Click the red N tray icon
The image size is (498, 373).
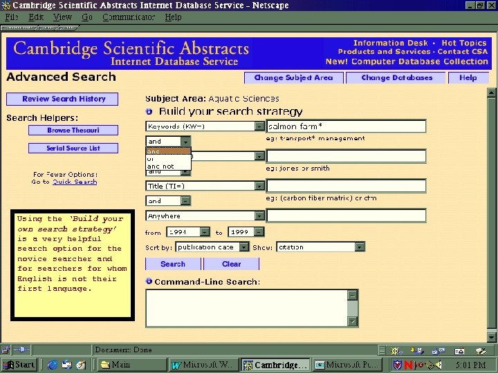tap(409, 365)
